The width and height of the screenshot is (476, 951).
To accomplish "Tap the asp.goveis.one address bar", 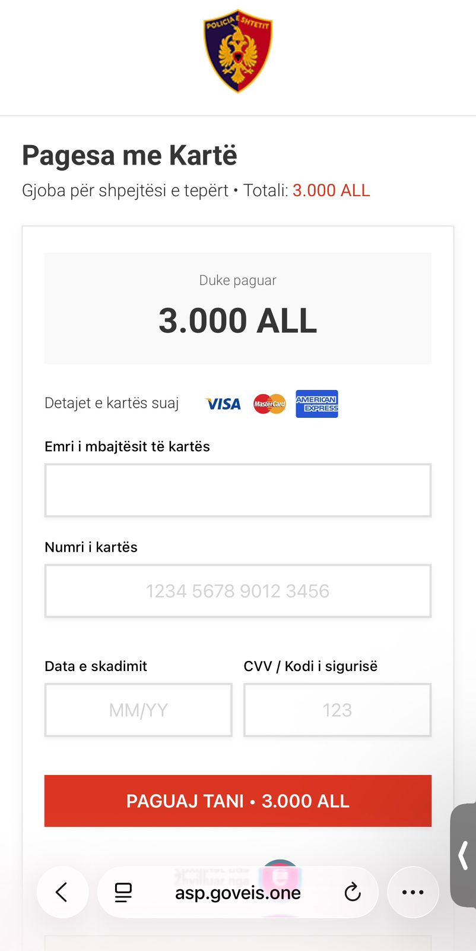I will [238, 892].
